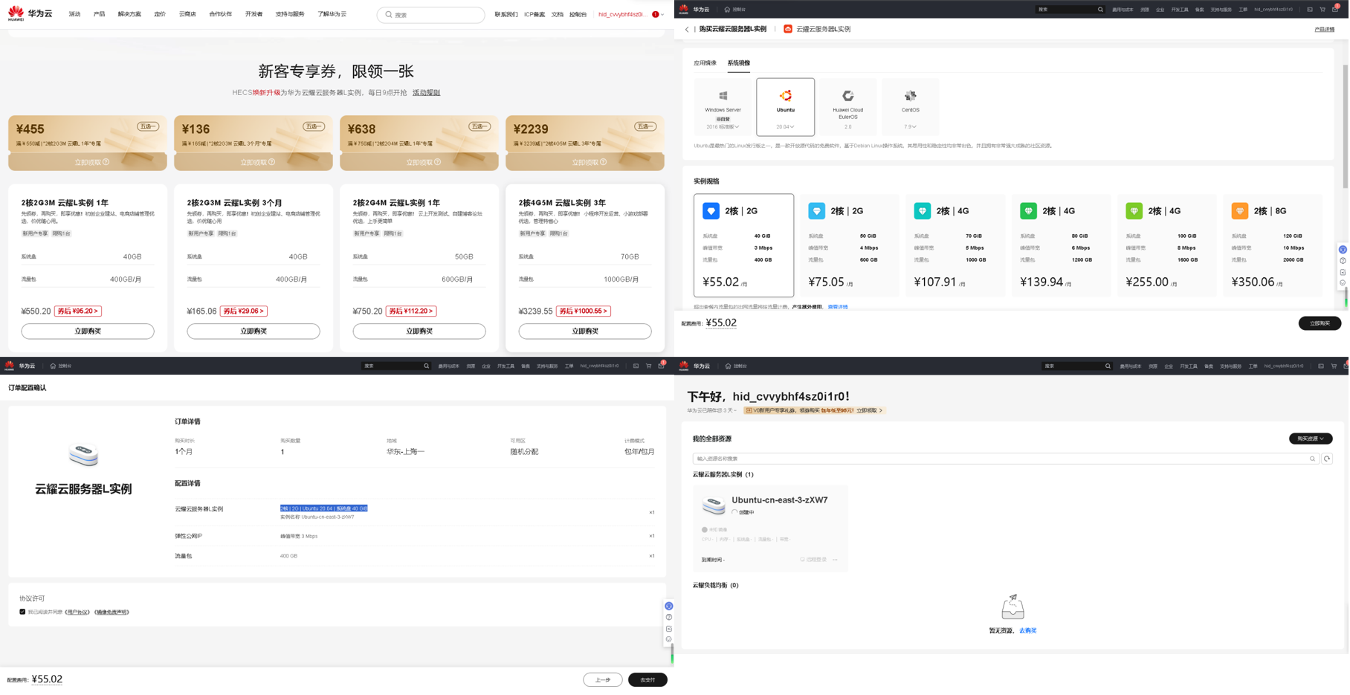This screenshot has width=1350, height=695.
Task: Click 立即购买 for the 2核4G5M 3年 plan
Action: click(x=585, y=332)
